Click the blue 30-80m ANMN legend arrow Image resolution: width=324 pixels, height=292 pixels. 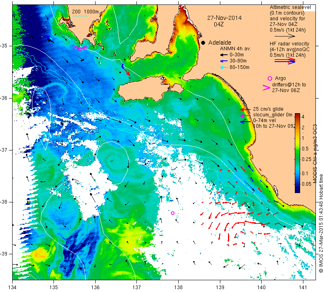[x=224, y=61]
